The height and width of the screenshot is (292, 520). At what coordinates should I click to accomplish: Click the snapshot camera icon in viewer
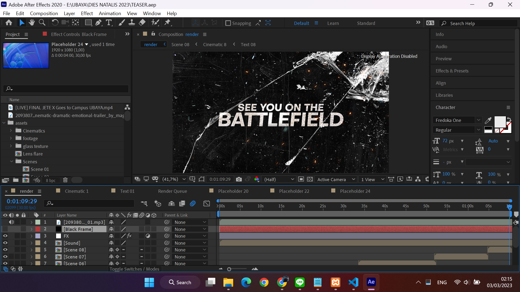(239, 179)
